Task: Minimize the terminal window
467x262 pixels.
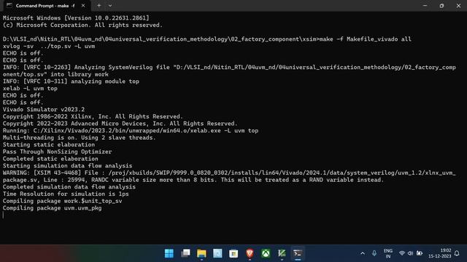Action: 425,6
